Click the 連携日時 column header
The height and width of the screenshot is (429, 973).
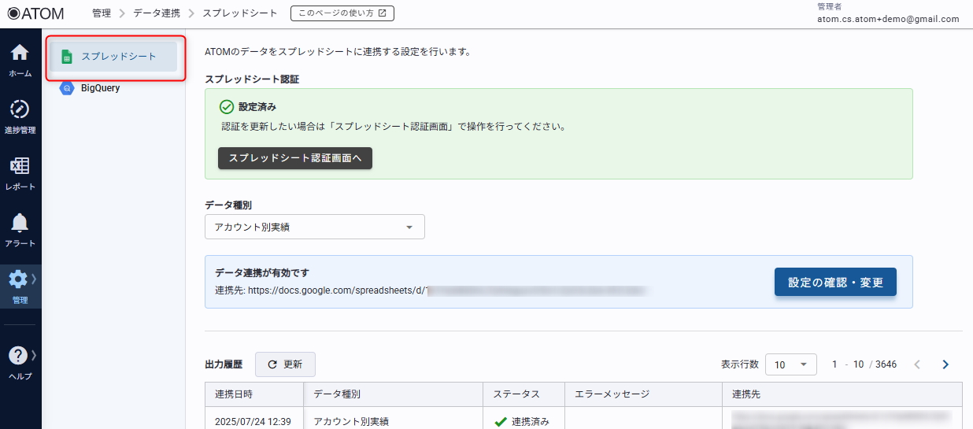pos(233,394)
